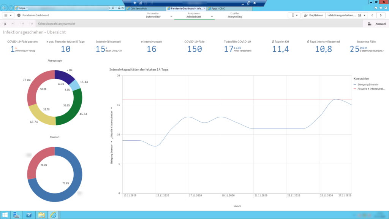Select the Pandemie-Dashboard browser tab
389x219 pixels.
[x=186, y=8]
